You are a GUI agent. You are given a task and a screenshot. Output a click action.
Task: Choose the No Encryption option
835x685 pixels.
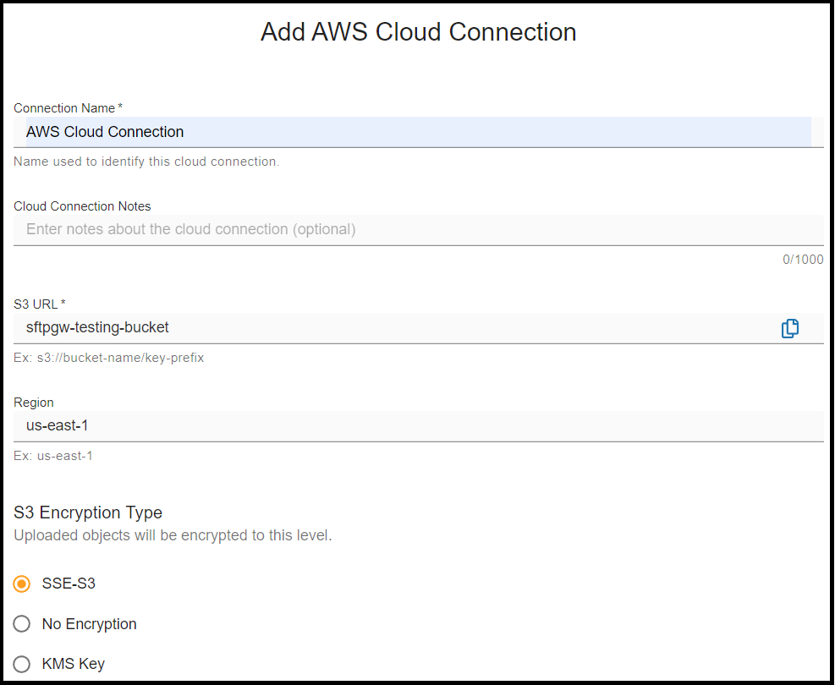[x=22, y=624]
